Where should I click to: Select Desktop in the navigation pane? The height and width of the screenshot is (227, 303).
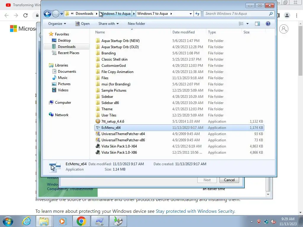(x=64, y=40)
